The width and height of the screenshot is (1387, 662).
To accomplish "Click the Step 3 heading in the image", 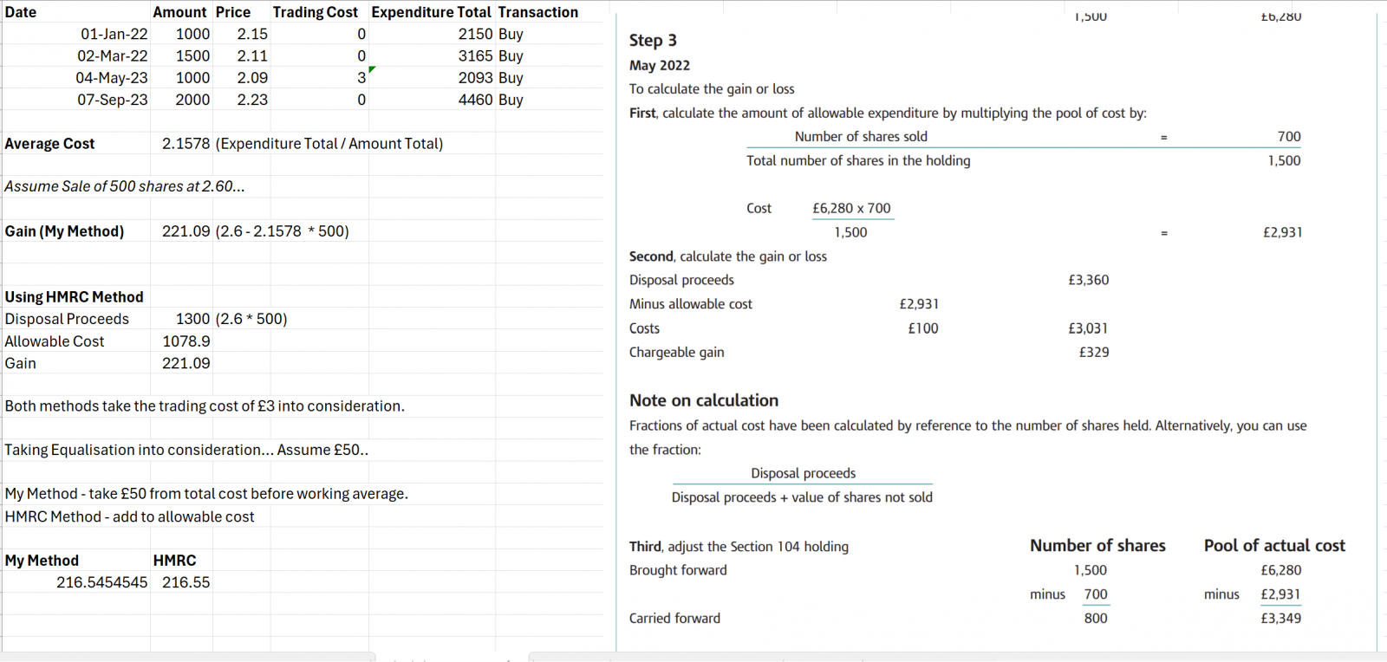I will 653,41.
